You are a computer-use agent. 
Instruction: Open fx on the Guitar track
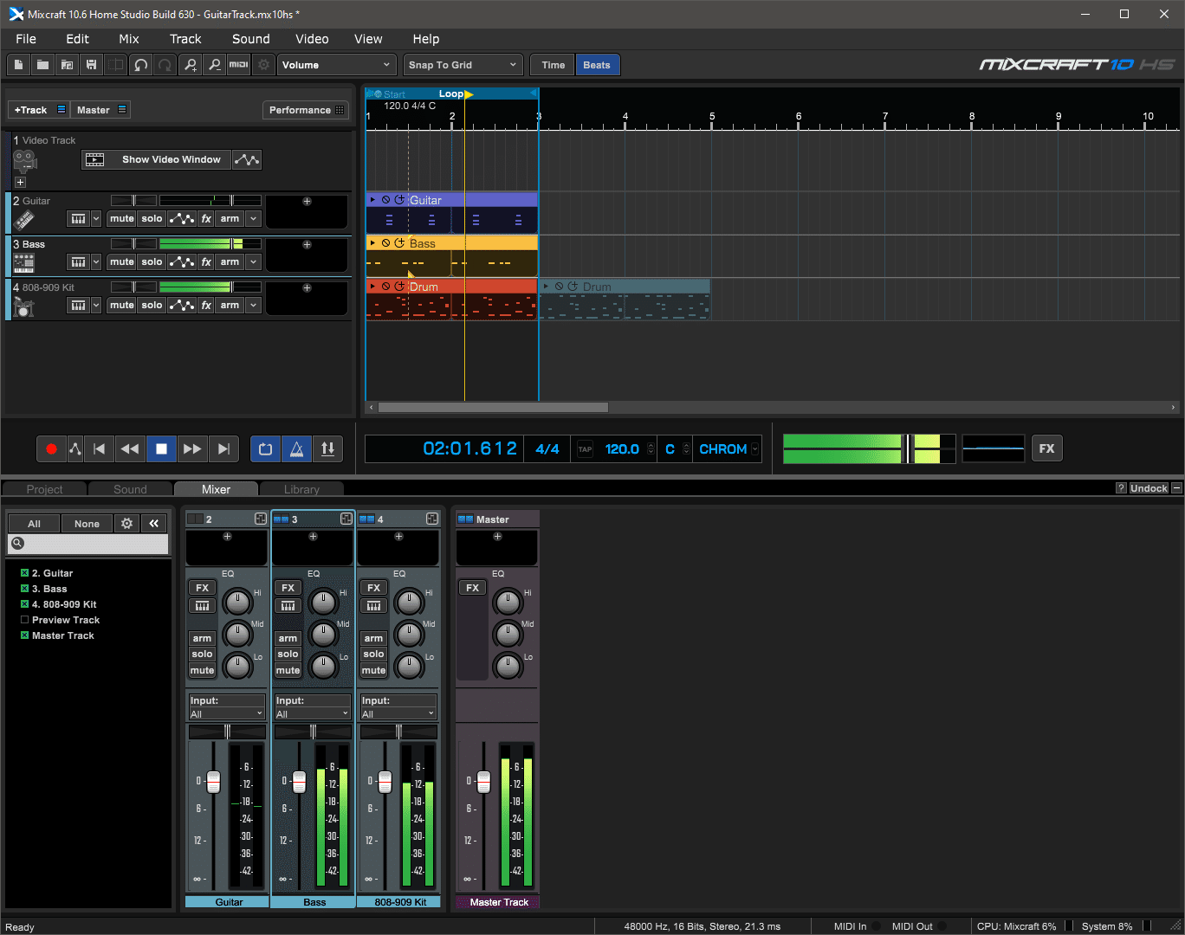(x=206, y=219)
